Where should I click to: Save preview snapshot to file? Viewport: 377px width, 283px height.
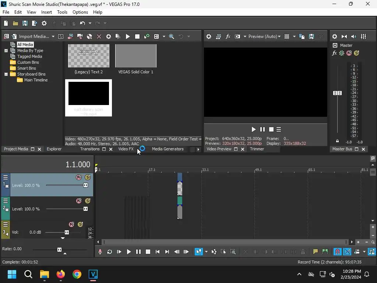311,36
